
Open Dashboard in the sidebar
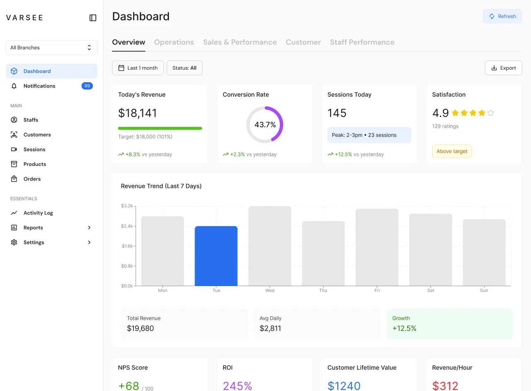coord(51,71)
